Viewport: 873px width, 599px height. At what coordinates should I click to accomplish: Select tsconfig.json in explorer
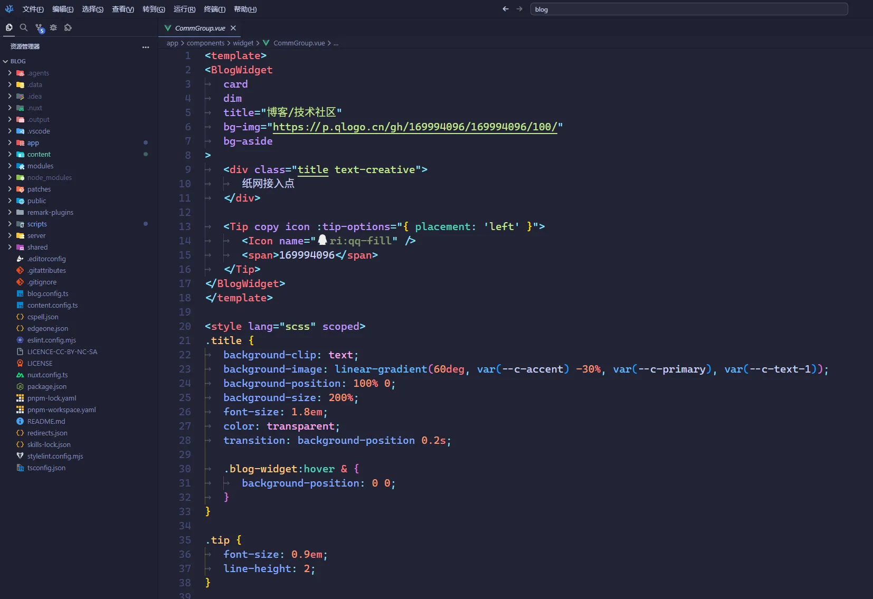tap(46, 468)
